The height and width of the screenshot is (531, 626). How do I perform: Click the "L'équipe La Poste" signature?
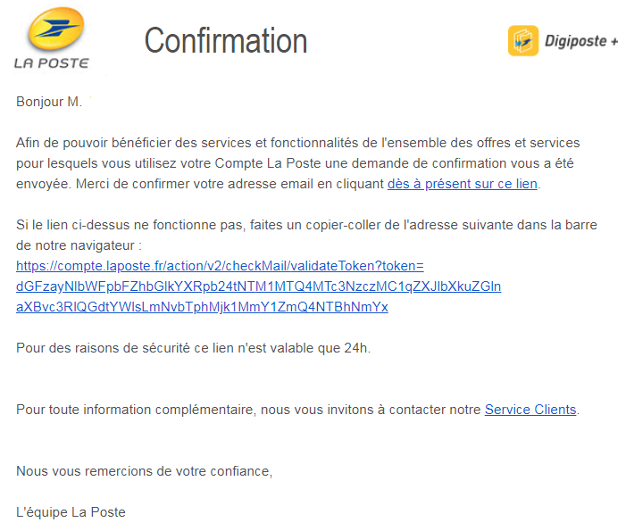tap(71, 512)
